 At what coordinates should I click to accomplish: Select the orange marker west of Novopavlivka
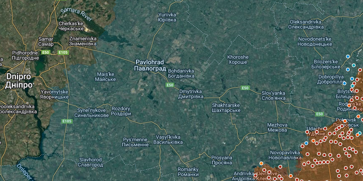tap(261, 163)
